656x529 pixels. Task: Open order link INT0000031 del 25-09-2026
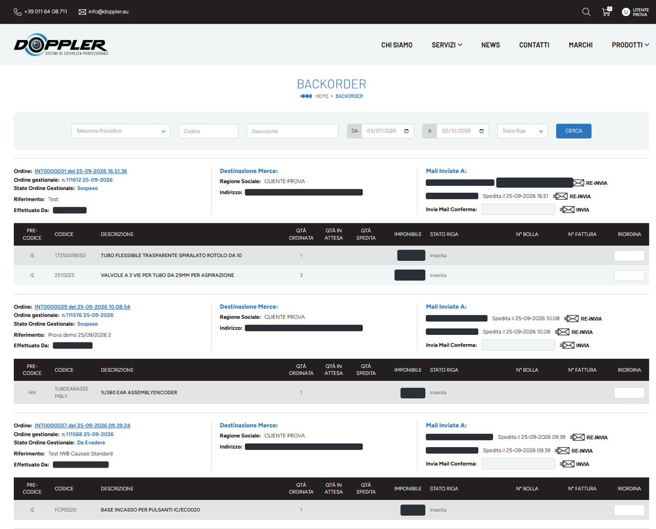tap(81, 171)
